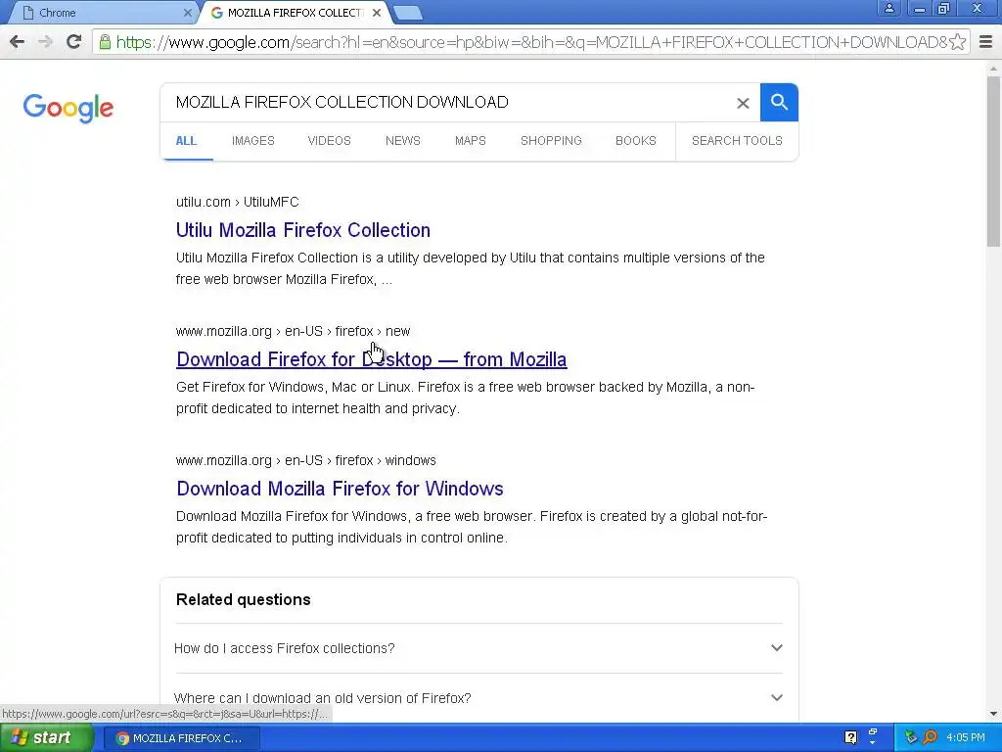This screenshot has height=752, width=1002.
Task: Close the first Chrome tab
Action: (187, 13)
